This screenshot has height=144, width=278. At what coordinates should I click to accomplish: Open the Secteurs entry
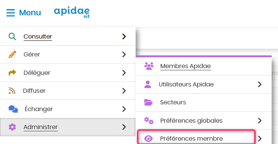tap(203, 102)
